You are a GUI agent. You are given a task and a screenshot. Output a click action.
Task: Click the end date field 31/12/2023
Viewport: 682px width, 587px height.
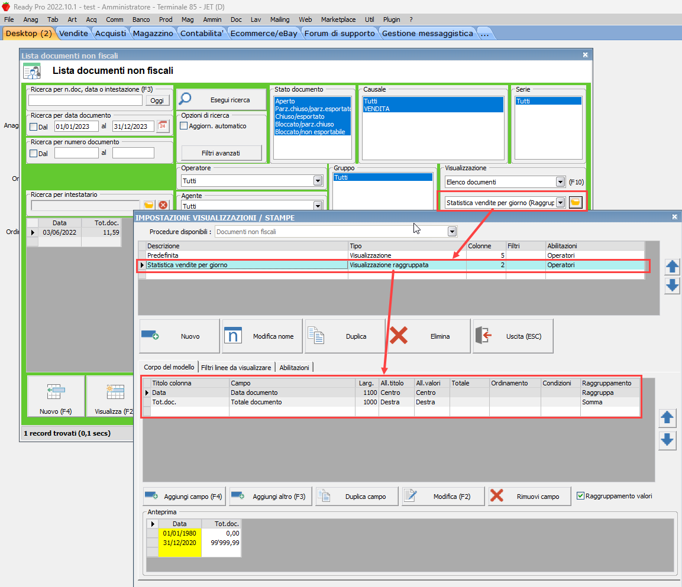point(133,127)
